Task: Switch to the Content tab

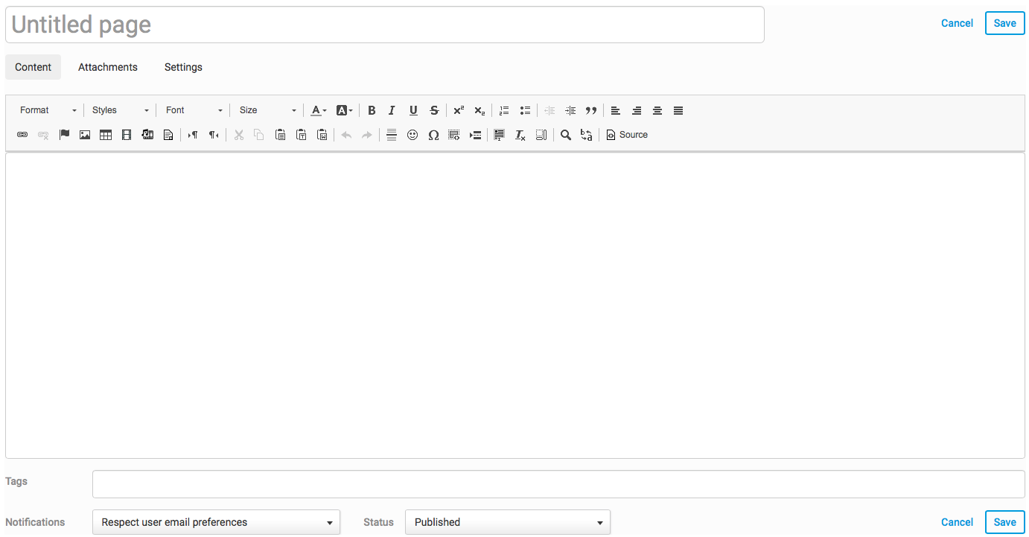Action: click(x=33, y=67)
